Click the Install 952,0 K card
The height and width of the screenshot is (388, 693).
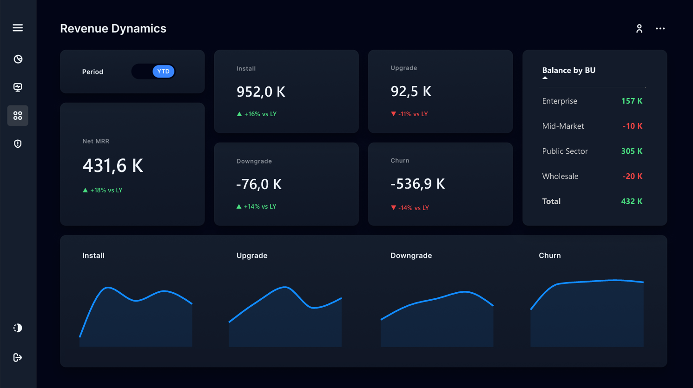coord(286,92)
